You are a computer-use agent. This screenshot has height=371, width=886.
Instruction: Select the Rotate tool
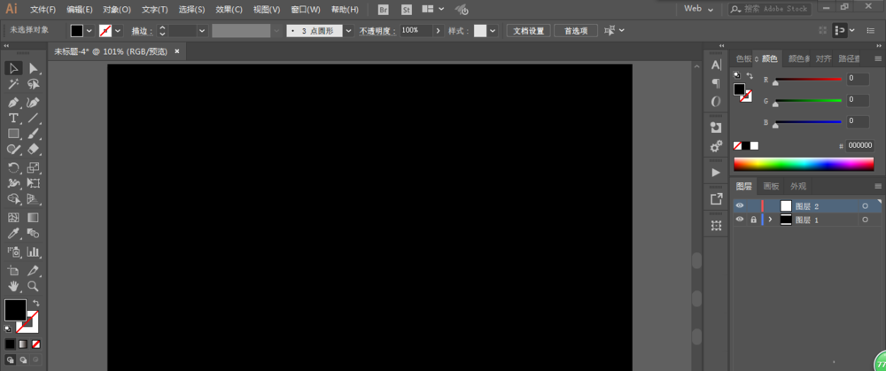click(13, 167)
